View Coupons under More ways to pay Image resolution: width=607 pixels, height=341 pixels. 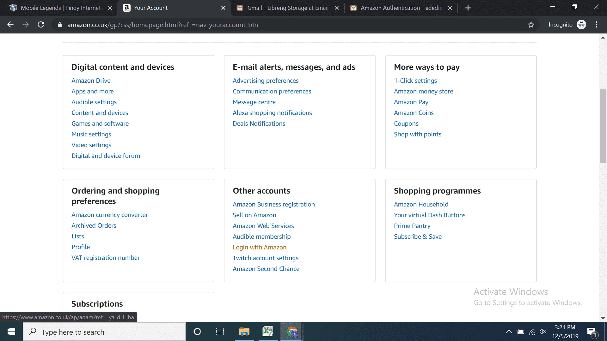pyautogui.click(x=406, y=123)
